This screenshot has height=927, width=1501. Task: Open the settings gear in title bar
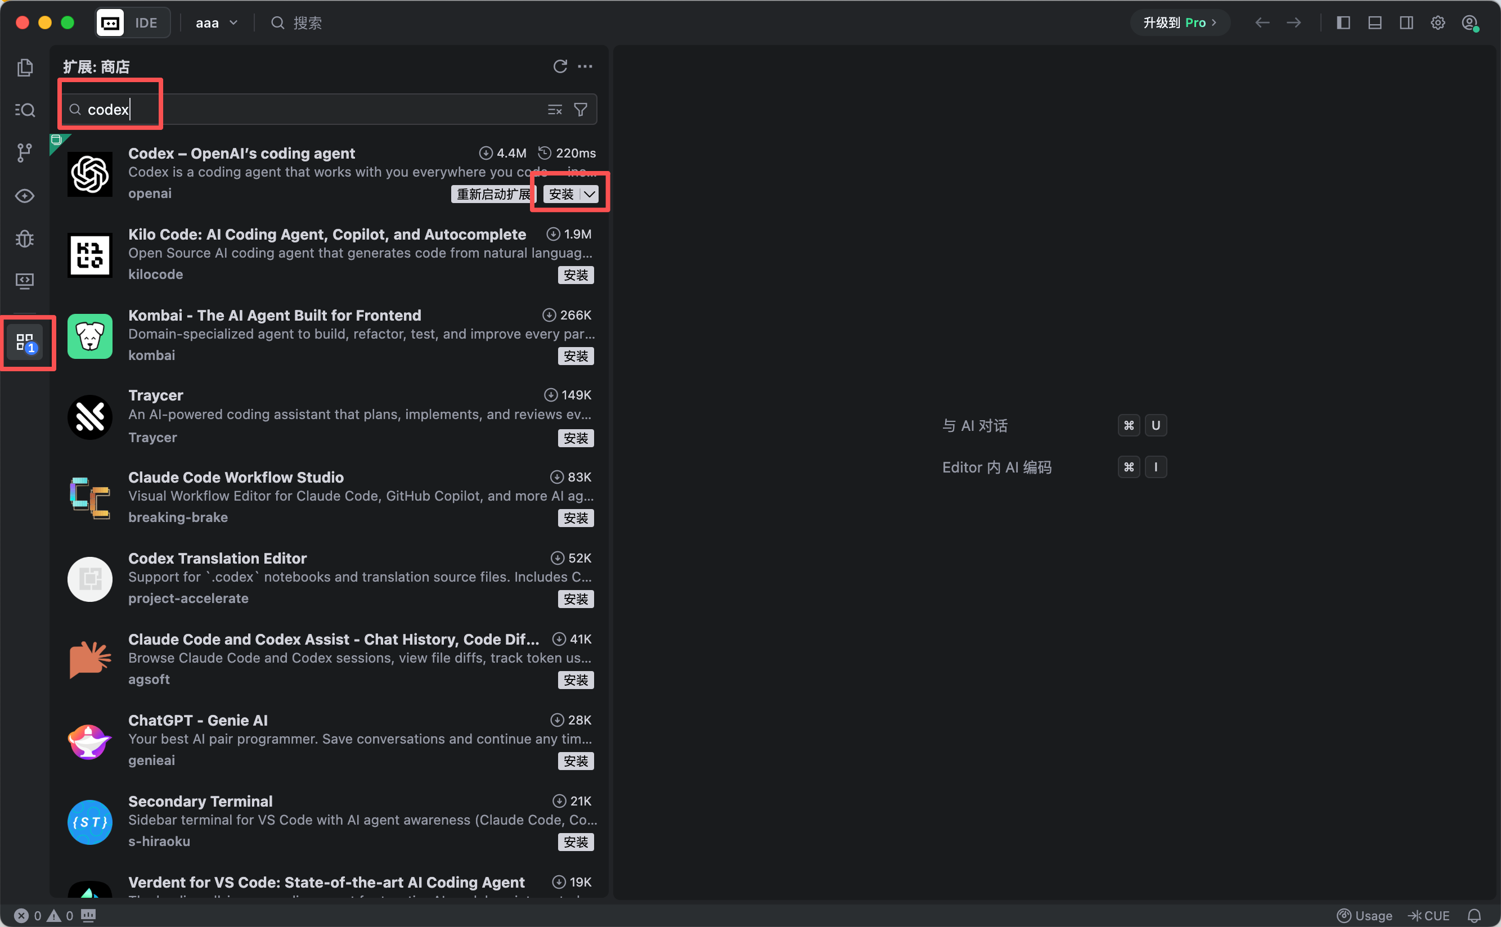pos(1438,22)
